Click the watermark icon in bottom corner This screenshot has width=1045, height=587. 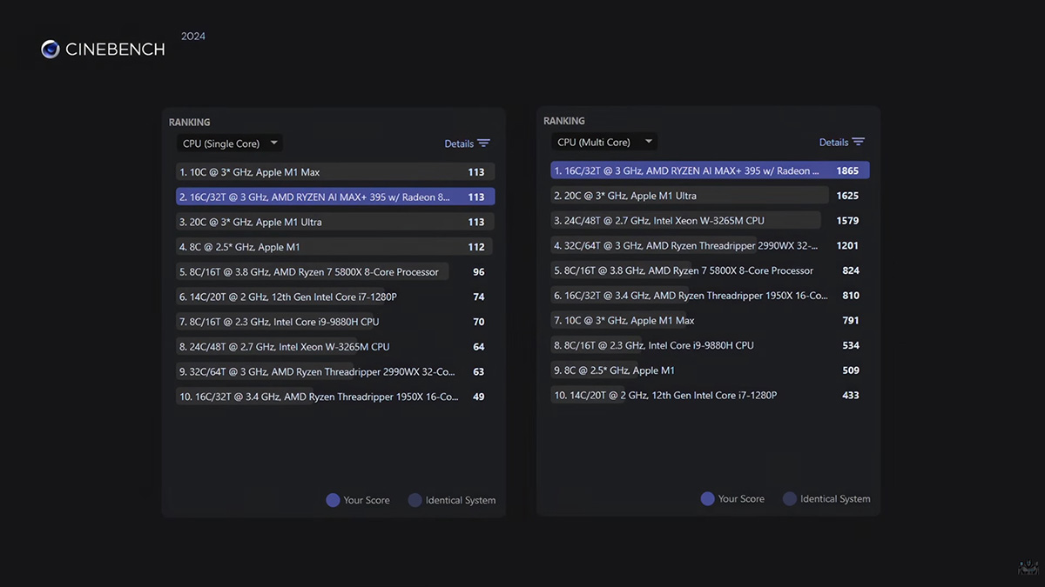(x=1028, y=568)
